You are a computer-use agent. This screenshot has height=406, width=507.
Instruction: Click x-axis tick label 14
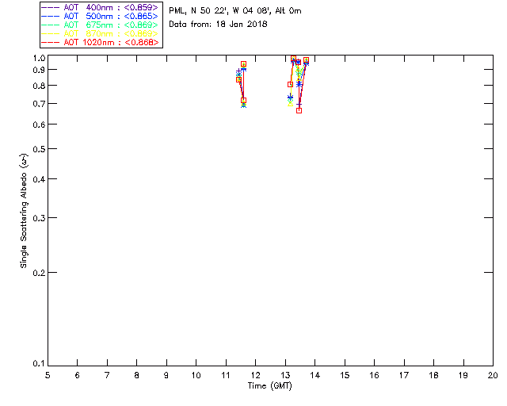coord(315,375)
